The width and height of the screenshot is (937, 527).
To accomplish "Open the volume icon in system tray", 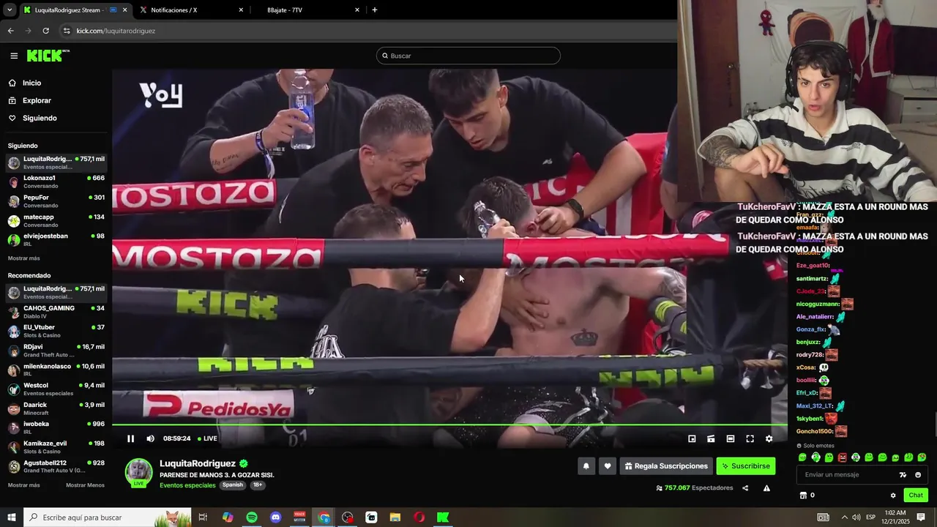I will (857, 517).
